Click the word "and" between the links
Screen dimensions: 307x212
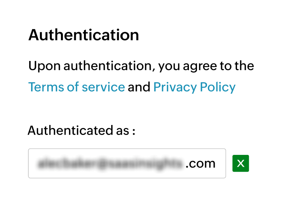[139, 87]
